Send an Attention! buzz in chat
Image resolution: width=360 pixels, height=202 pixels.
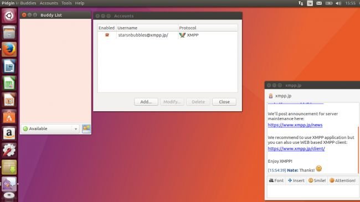coord(342,180)
